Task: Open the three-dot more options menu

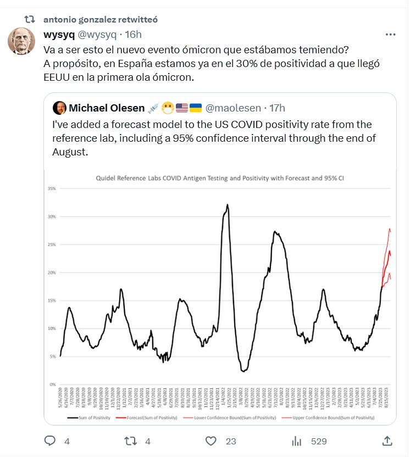Action: 390,35
